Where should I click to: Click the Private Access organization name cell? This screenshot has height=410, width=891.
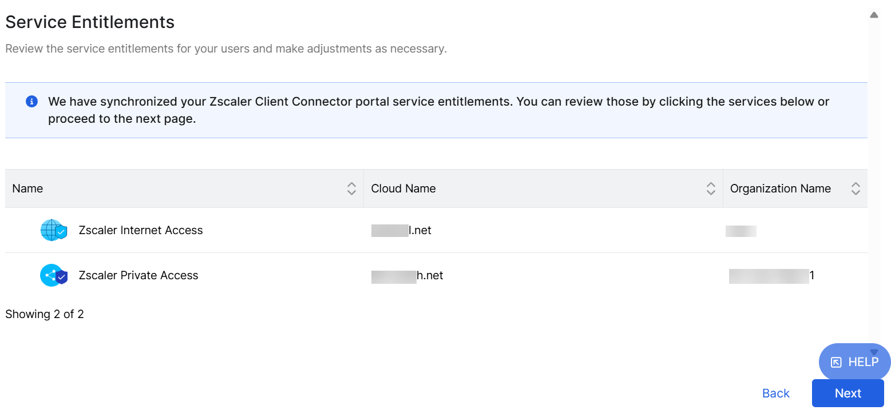click(x=771, y=276)
